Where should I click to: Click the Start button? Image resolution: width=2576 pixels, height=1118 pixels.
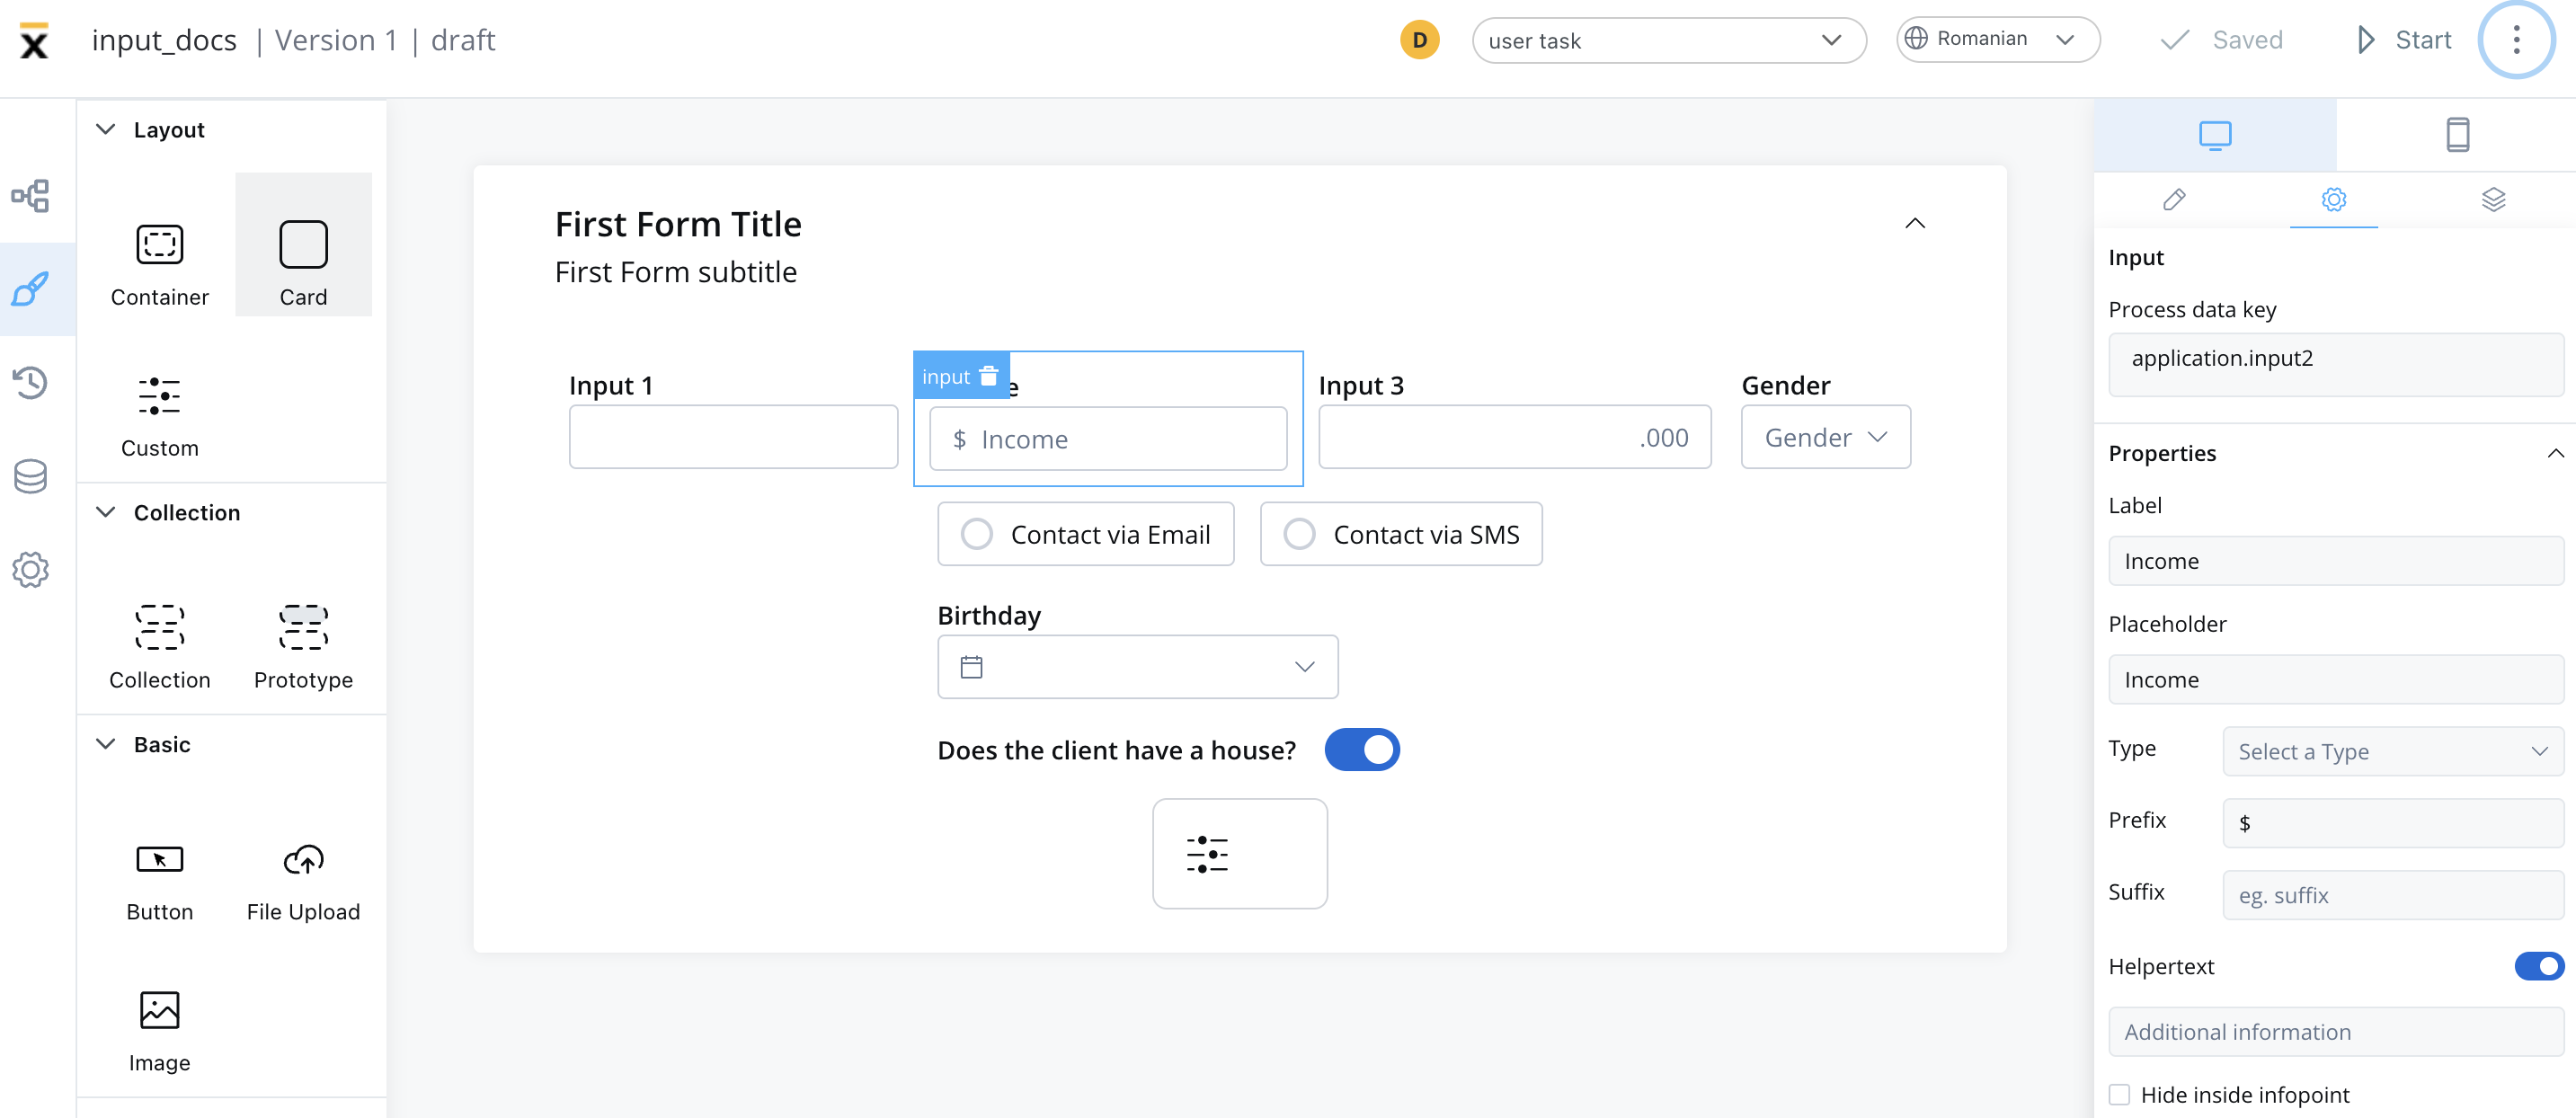[x=2403, y=40]
